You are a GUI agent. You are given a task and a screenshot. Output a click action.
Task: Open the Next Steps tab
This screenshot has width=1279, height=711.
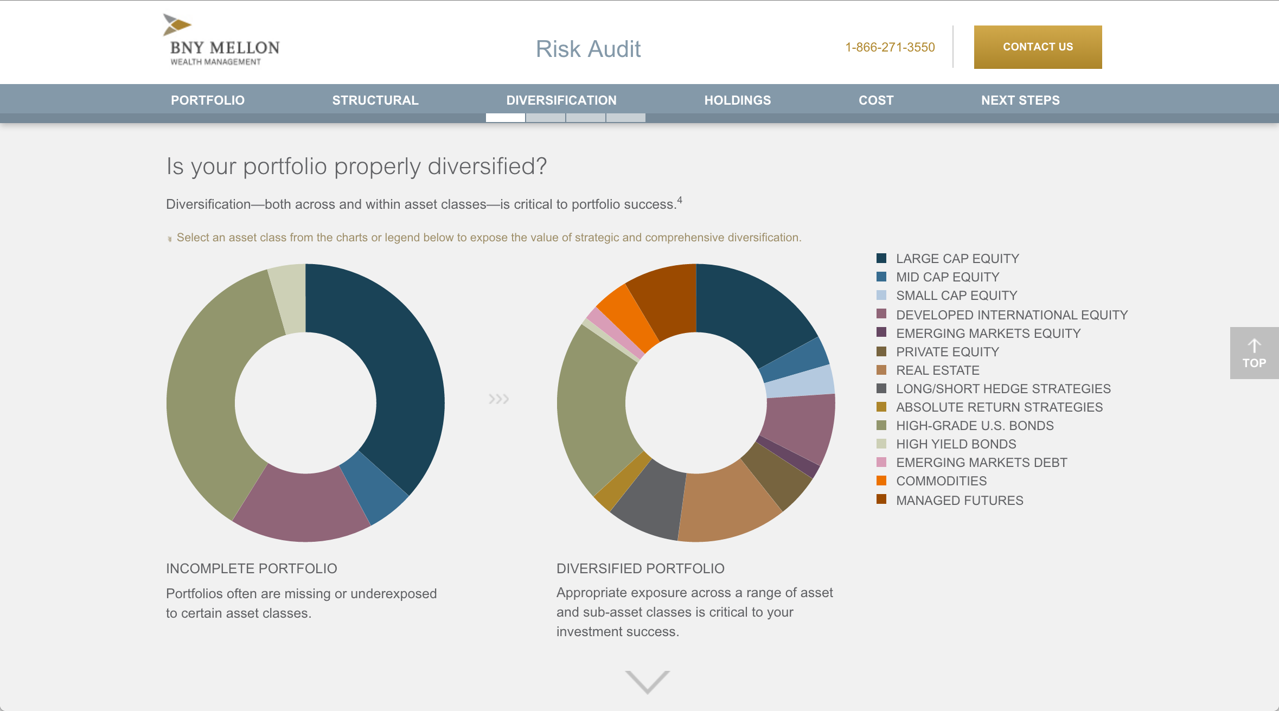(1020, 100)
